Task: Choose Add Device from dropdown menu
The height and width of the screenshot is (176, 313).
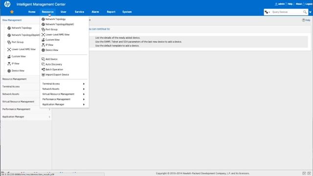Action: point(51,59)
